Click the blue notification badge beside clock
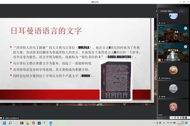The width and height of the screenshot is (190, 126). [x=186, y=123]
